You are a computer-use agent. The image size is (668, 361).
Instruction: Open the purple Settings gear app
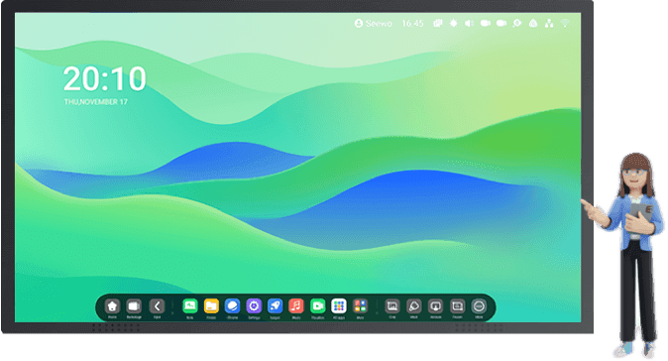[254, 306]
